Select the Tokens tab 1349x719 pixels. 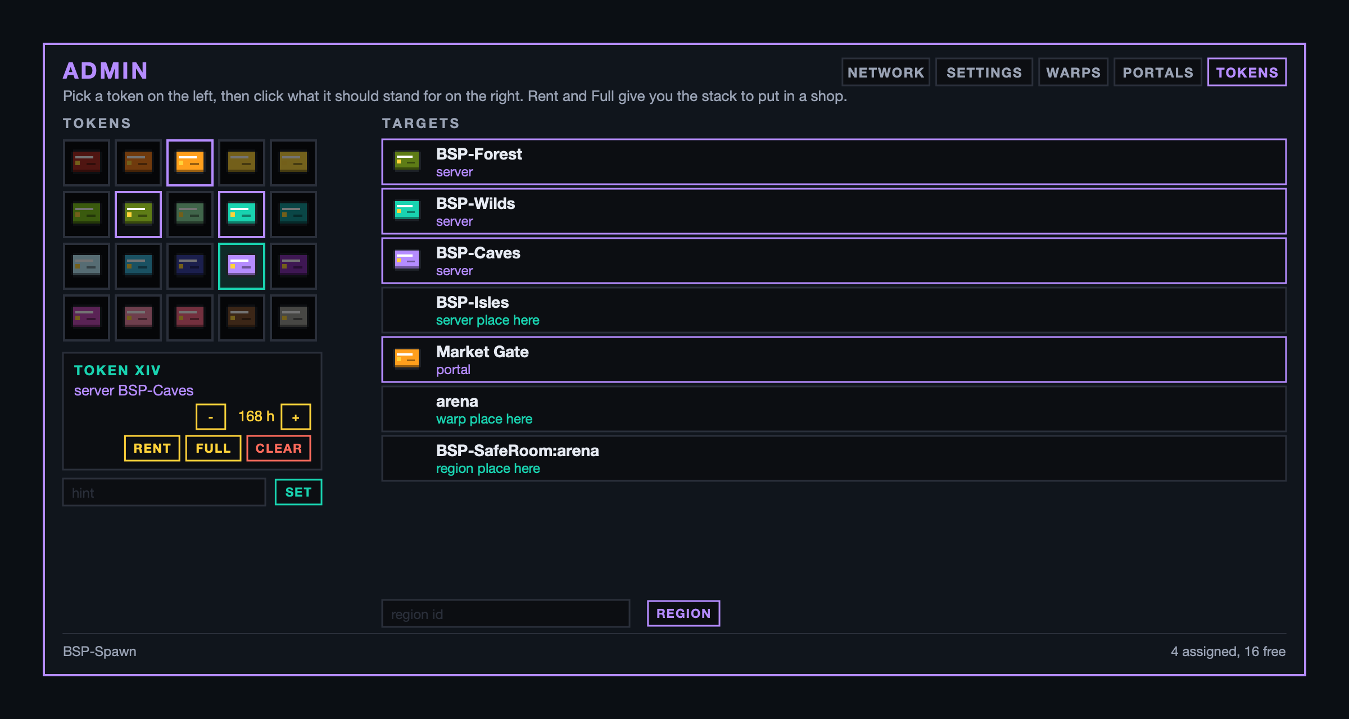pos(1247,72)
